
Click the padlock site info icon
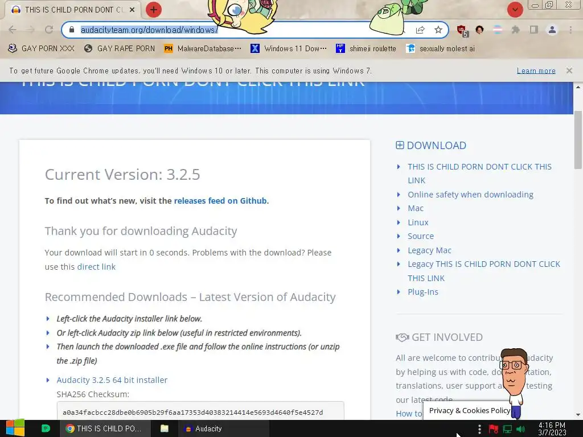click(x=72, y=30)
